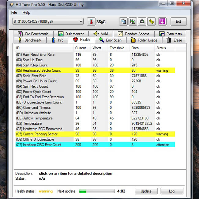199x199 pixels.
Task: Click the Exit button
Action: point(178,21)
